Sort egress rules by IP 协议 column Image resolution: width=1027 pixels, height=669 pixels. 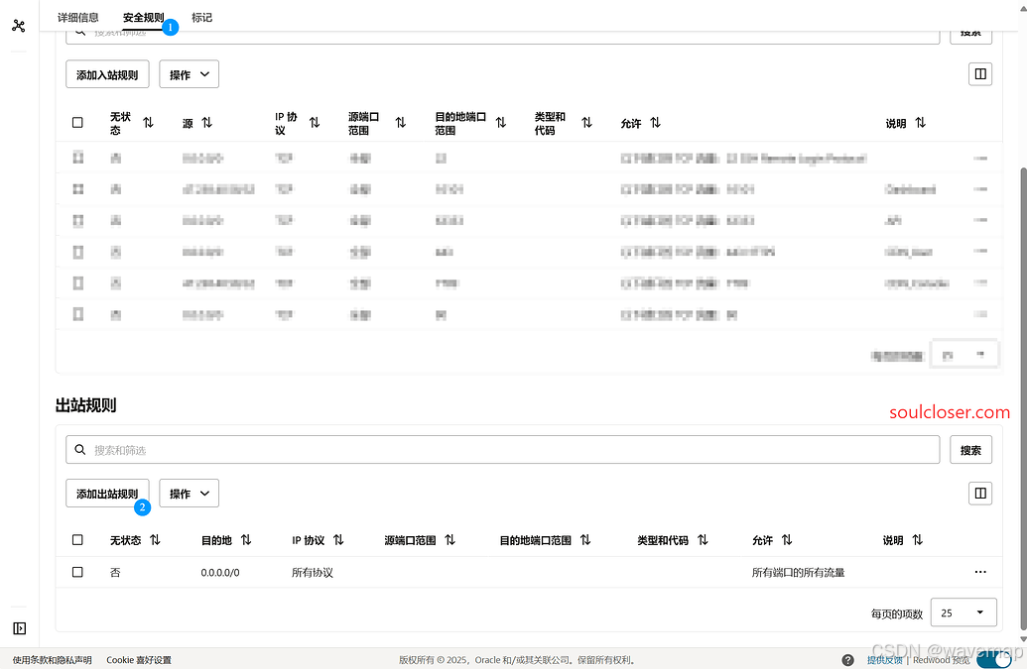(x=338, y=540)
